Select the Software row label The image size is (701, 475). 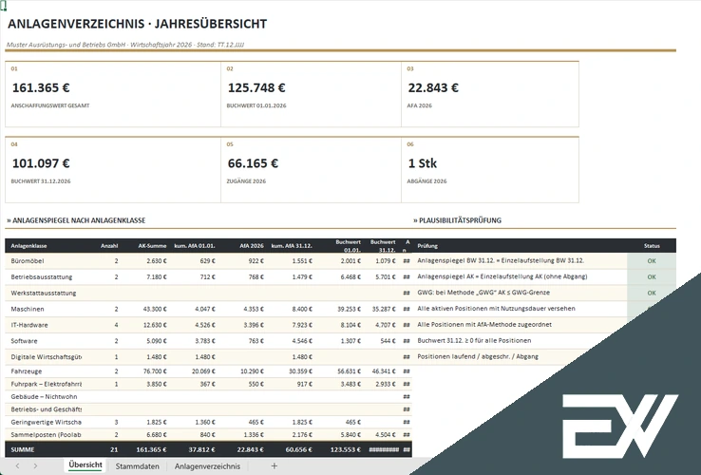(24, 341)
